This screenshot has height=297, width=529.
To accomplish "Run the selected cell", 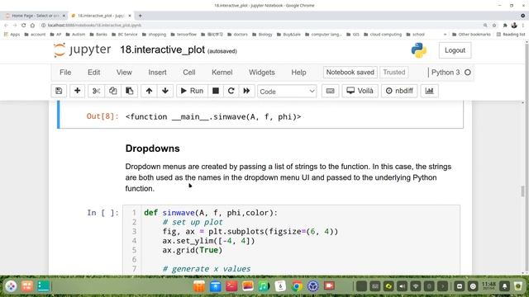I will 192,91.
